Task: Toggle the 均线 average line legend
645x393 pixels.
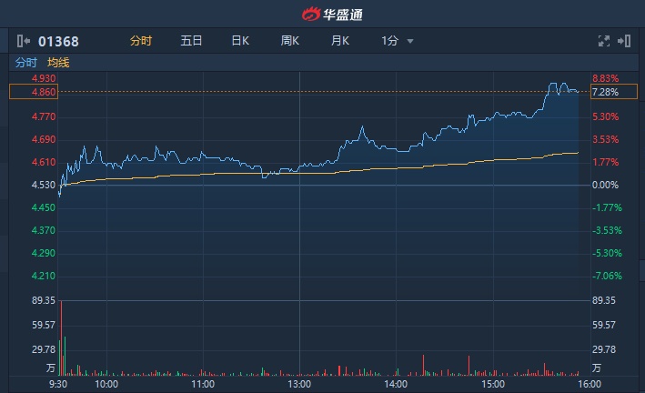Action: [58, 63]
